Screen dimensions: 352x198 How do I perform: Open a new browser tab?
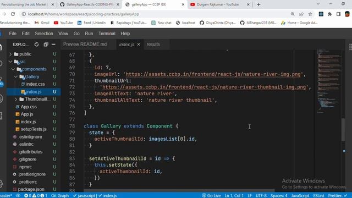pos(258,4)
